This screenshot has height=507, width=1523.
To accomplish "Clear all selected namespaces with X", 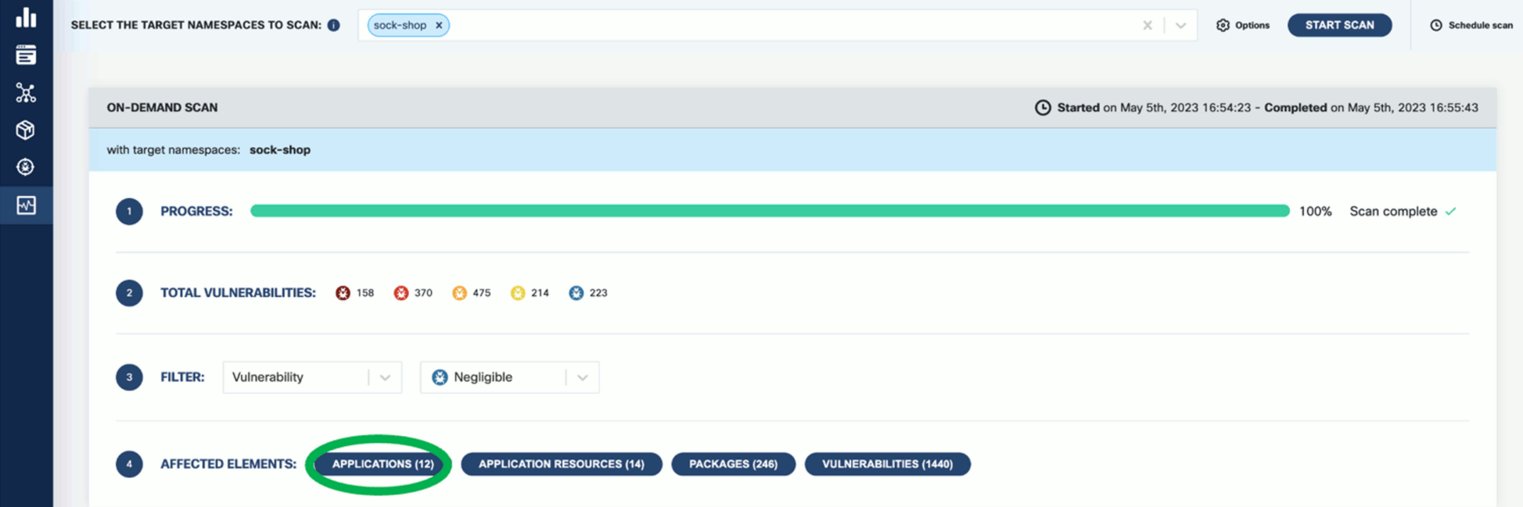I will (1148, 25).
